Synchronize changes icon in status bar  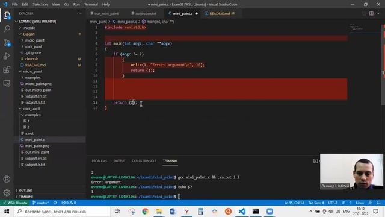55,203
